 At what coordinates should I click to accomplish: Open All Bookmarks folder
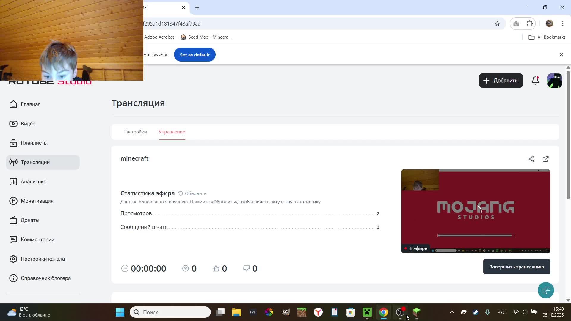547,37
